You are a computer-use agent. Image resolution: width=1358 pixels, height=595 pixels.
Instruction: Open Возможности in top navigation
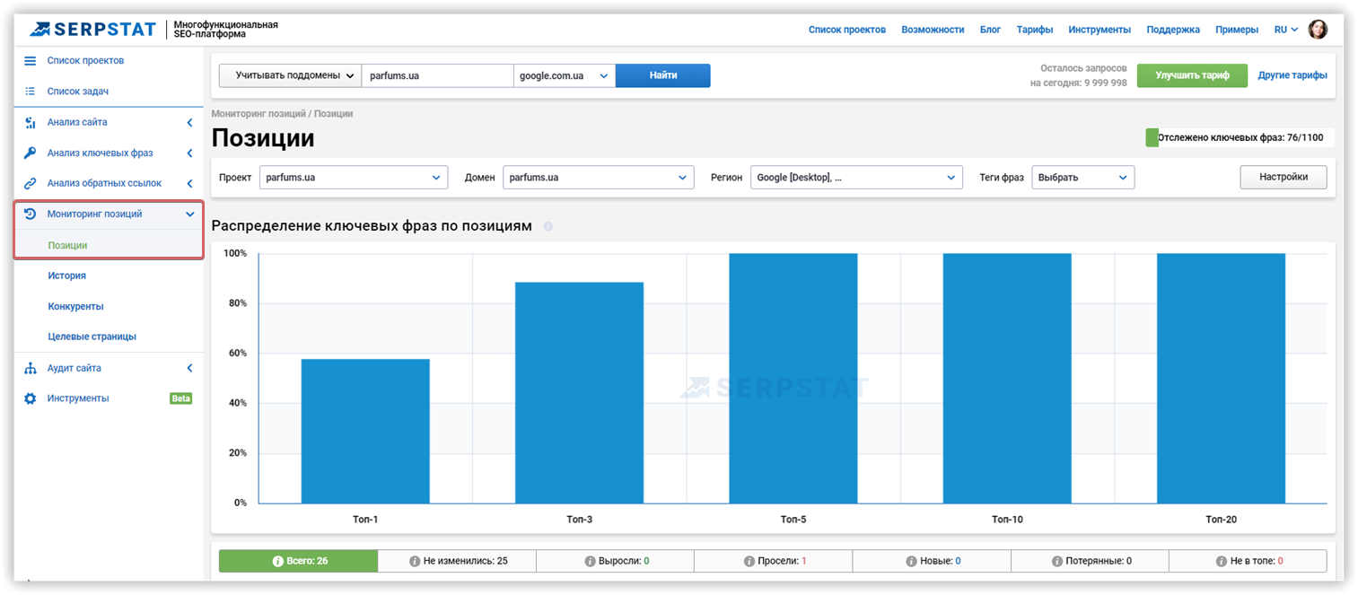click(x=933, y=30)
